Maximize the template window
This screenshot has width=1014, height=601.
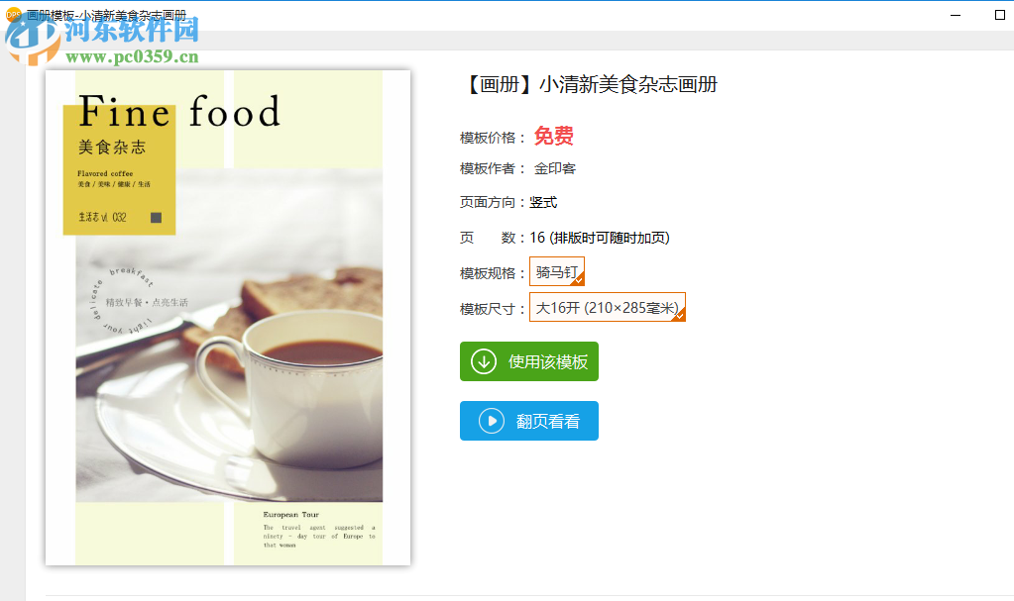point(999,15)
